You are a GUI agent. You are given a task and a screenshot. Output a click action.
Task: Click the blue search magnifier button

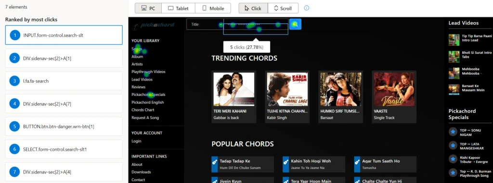[295, 24]
